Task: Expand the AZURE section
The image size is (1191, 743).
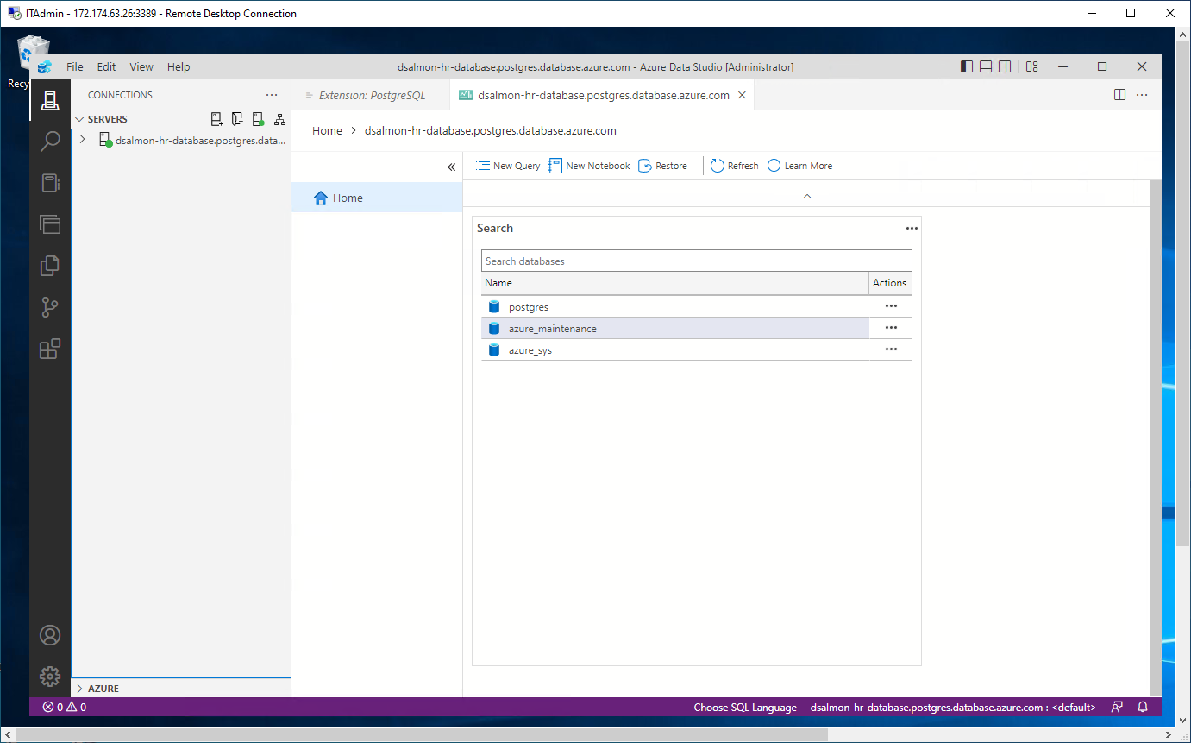Action: (79, 689)
